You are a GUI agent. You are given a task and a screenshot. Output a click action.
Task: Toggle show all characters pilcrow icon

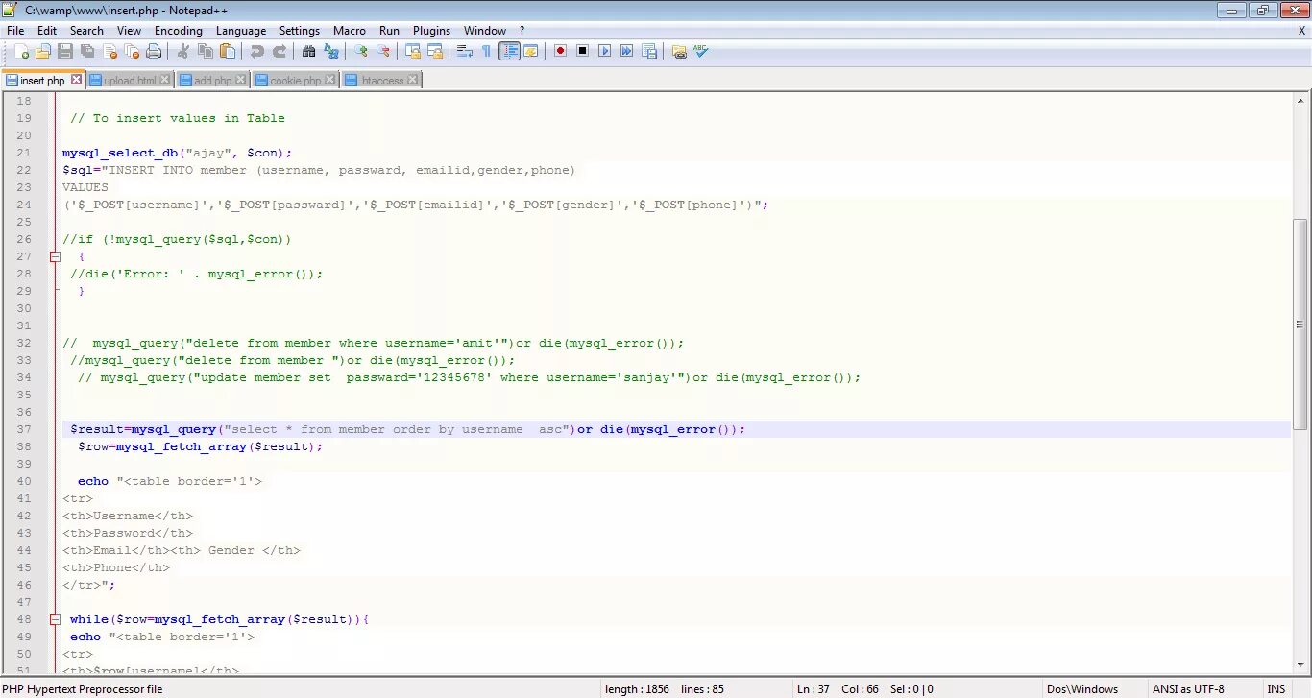click(486, 52)
